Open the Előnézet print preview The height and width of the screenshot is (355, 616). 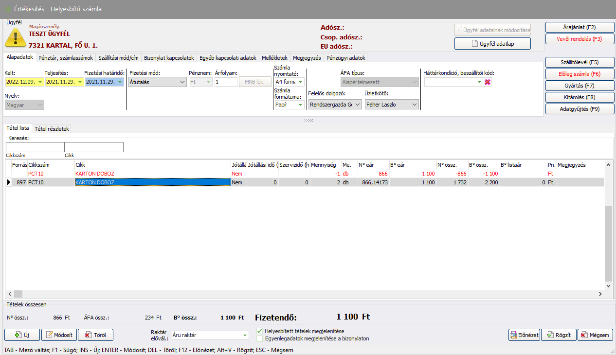(524, 335)
